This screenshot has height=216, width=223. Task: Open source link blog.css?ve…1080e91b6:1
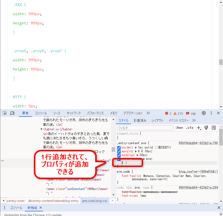pos(198,172)
